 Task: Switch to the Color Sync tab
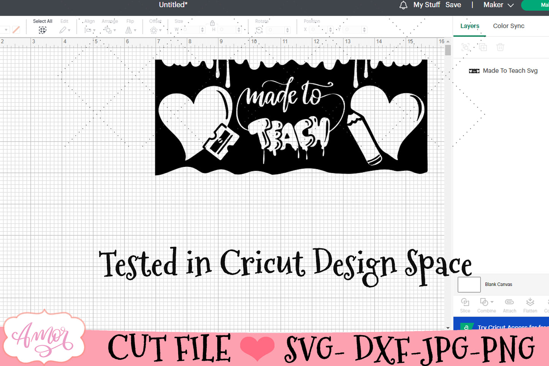[x=508, y=26]
